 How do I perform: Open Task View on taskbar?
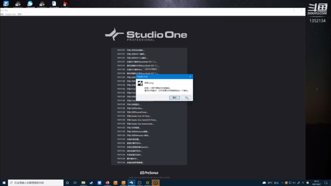(x=75, y=183)
